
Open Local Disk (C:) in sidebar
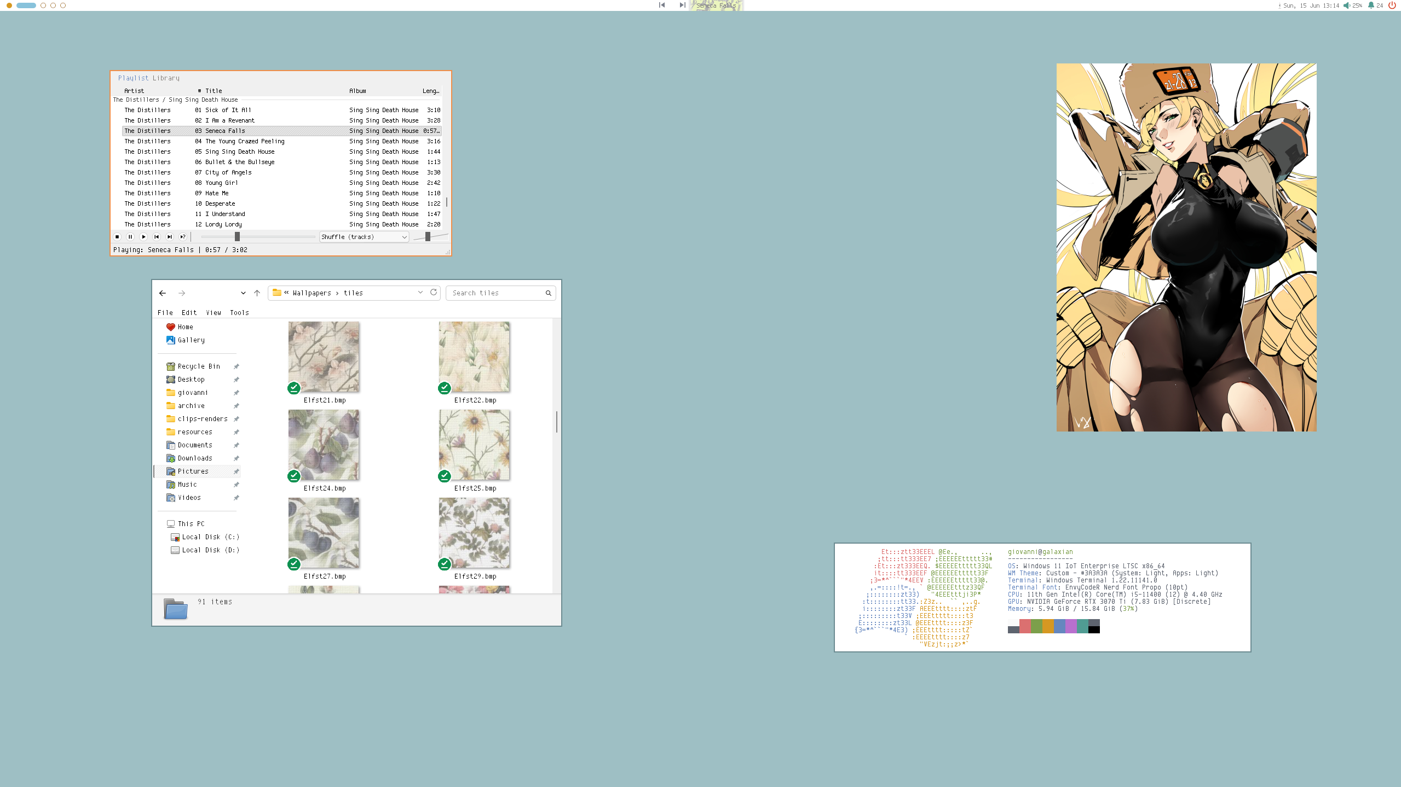coord(205,537)
